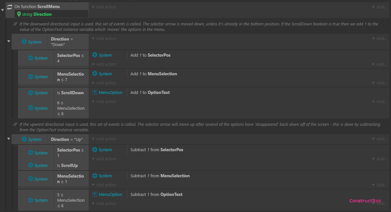Click System gear icon beside Is ScrollDown condition

(x=31, y=93)
